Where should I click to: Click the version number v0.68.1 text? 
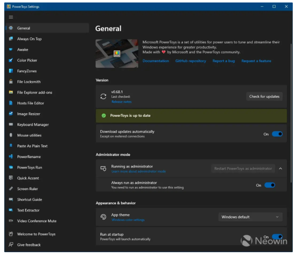coord(117,92)
